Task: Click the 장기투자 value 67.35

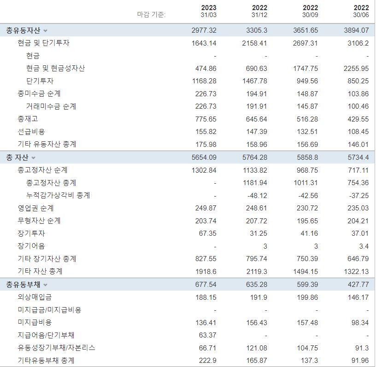Action: pyautogui.click(x=208, y=233)
